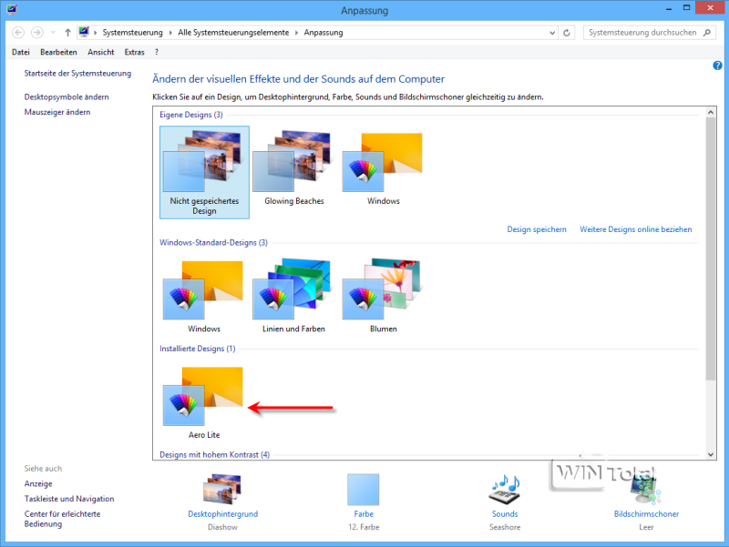
Task: Open the Extras menu
Action: (x=134, y=52)
